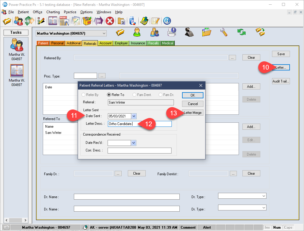Viewport: 304px width, 231px height.
Task: Select the Fam Dr. radio button
Action: [161, 95]
